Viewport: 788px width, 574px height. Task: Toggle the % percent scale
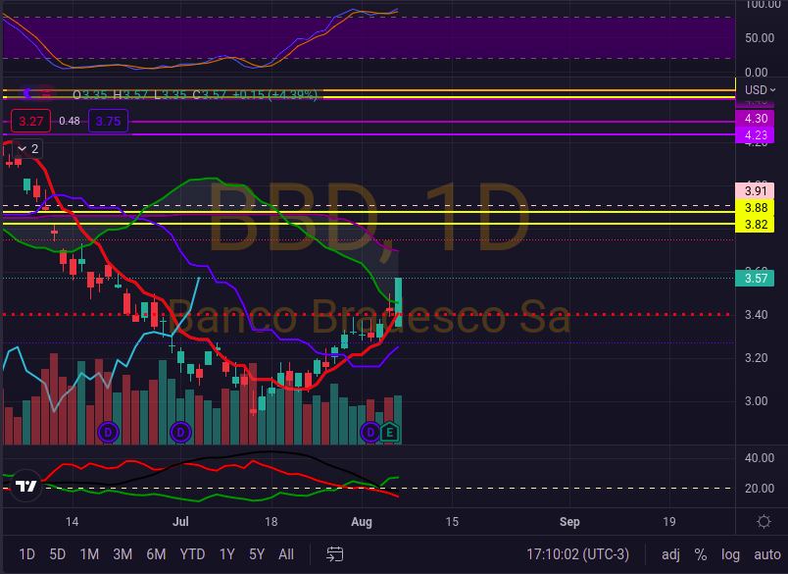701,554
